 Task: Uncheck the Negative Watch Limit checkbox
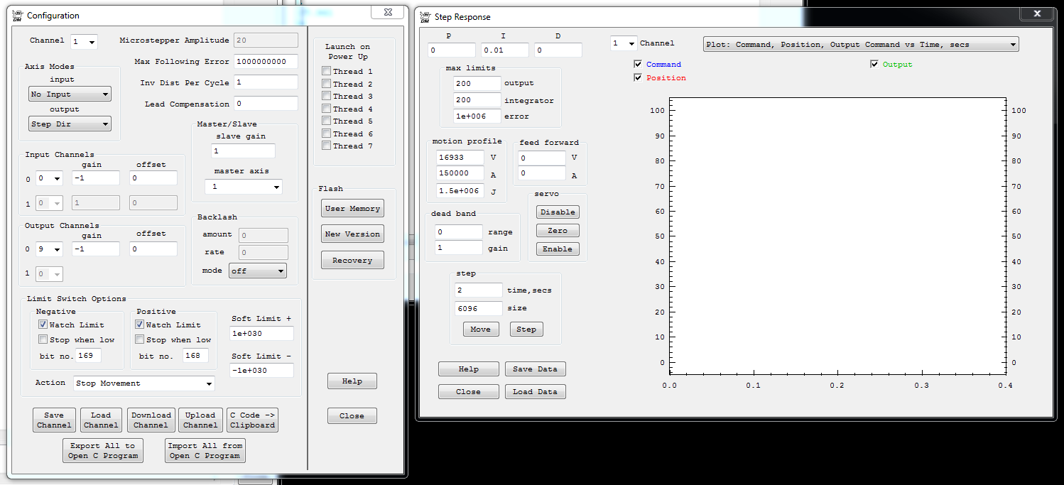(x=43, y=325)
